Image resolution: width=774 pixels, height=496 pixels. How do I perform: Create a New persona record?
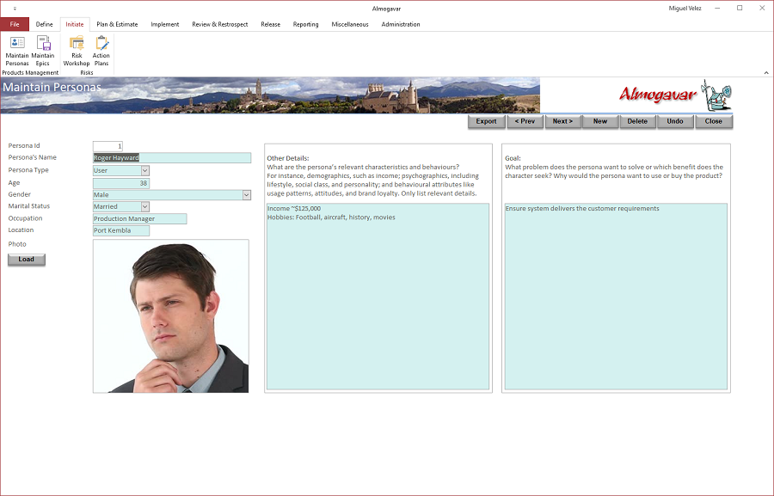[600, 121]
